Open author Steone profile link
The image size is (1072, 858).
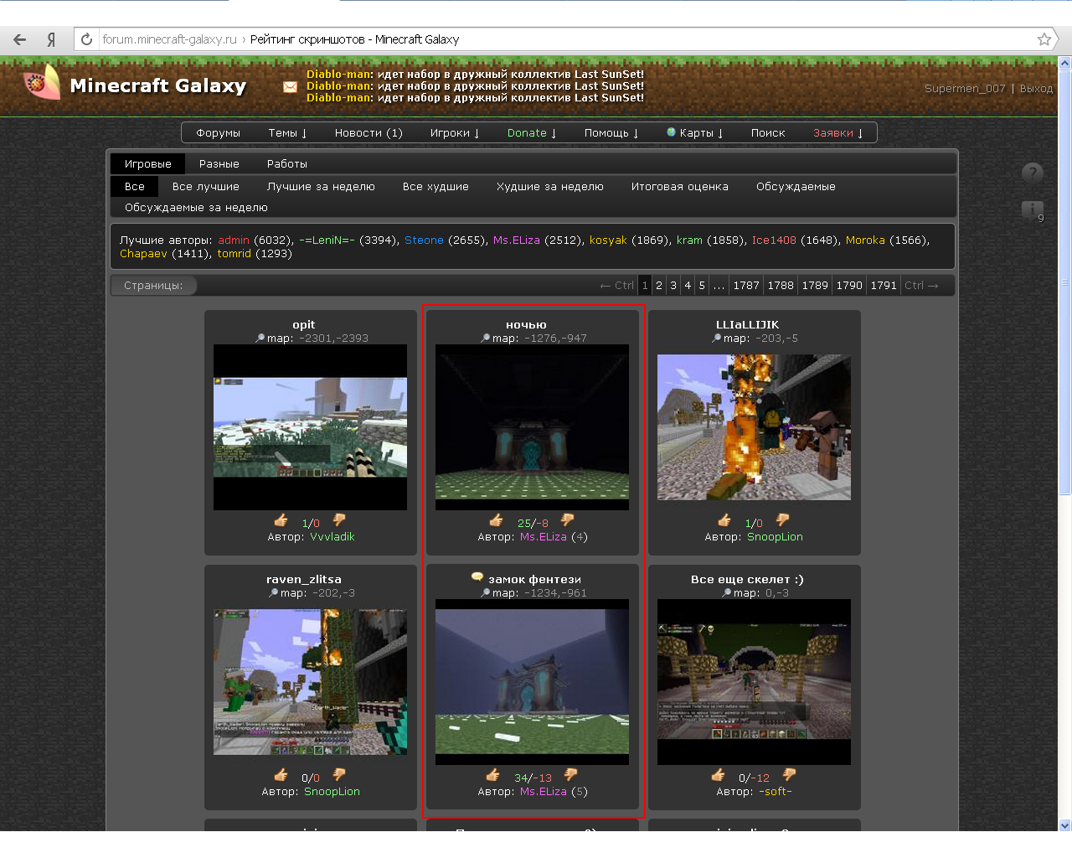(x=424, y=240)
